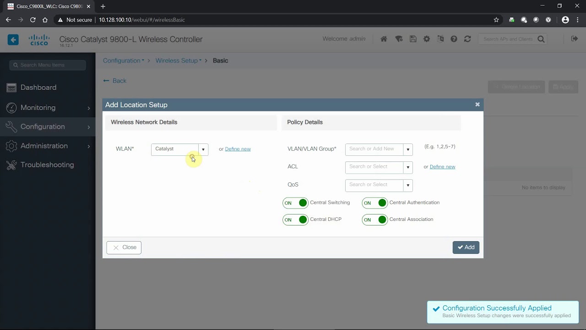
Task: Refresh the controller page using header refresh icon
Action: pos(467,39)
